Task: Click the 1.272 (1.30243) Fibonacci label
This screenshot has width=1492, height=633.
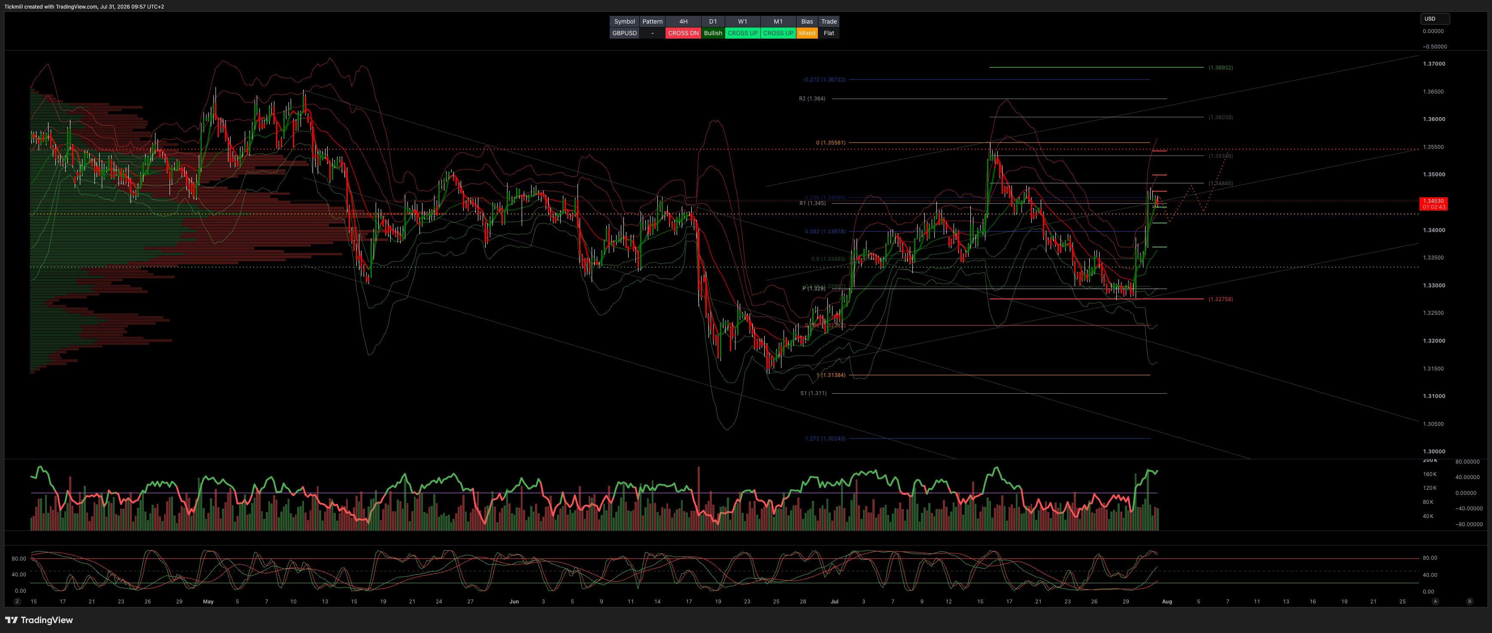Action: pos(825,439)
